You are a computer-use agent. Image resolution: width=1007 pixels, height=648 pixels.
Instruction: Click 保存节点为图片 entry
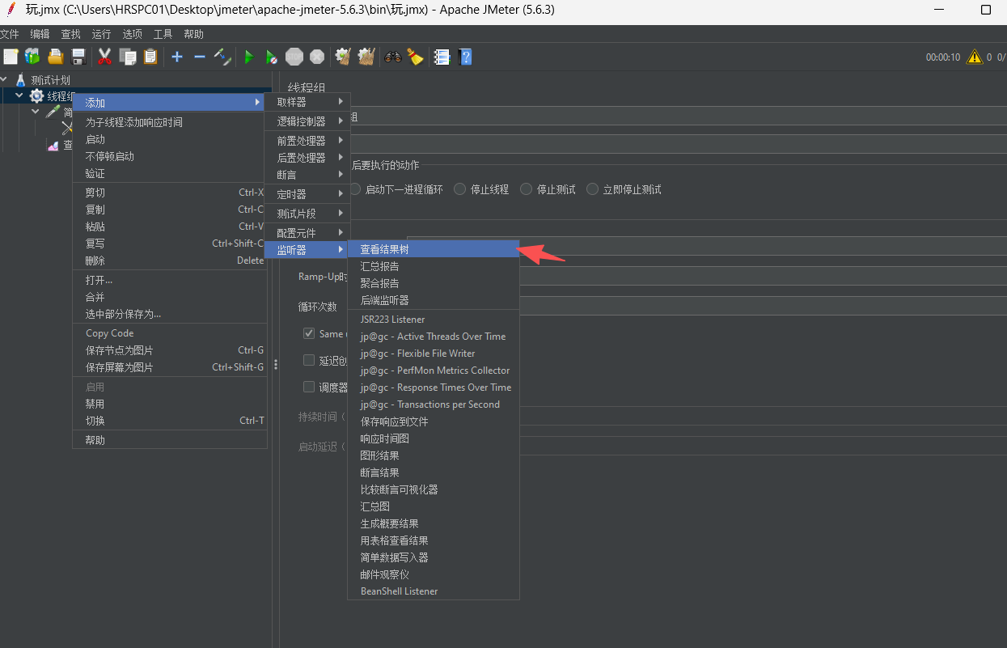170,350
